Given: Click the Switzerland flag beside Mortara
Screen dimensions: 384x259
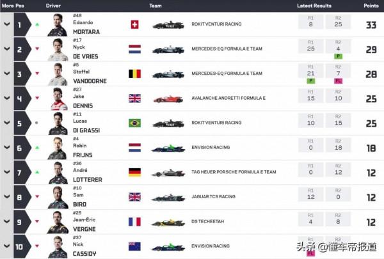Looking at the screenshot, I should (x=134, y=25).
